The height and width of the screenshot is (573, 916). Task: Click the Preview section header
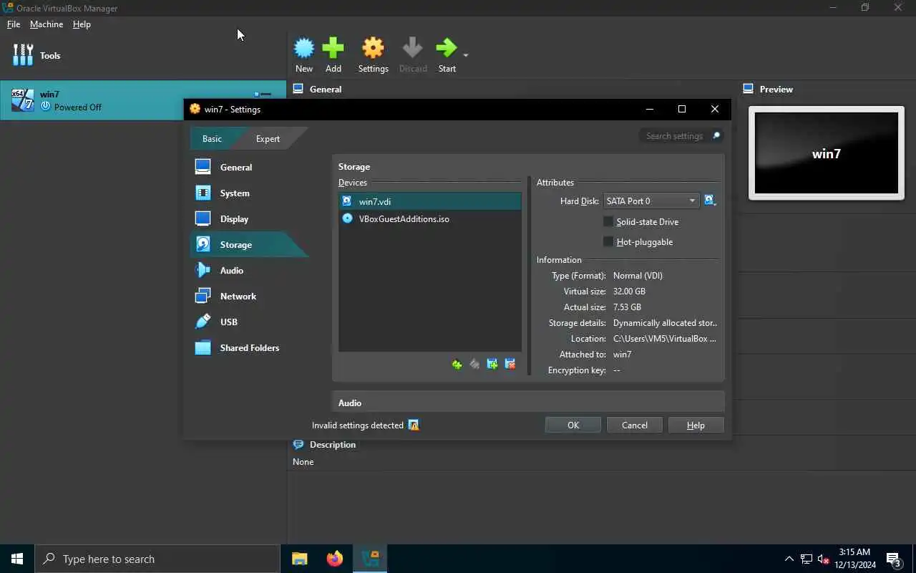[x=776, y=89]
